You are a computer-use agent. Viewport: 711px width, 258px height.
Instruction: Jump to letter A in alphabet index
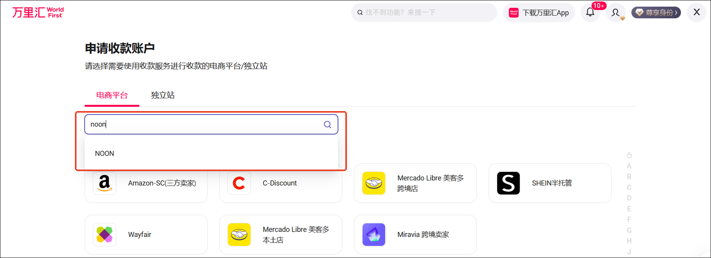[x=629, y=166]
